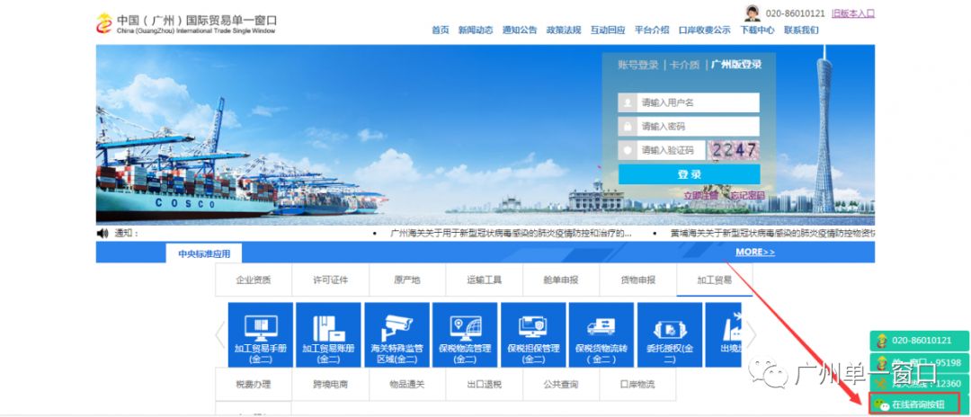Select the 税费办理 category tab

254,385
